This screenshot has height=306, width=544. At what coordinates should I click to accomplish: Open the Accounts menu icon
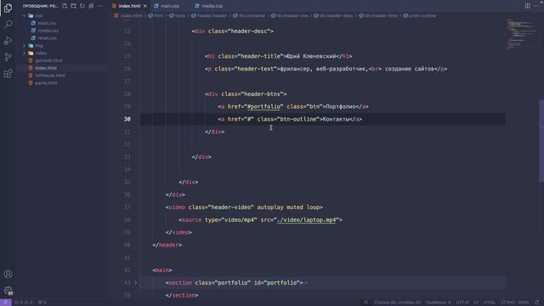tap(8, 274)
